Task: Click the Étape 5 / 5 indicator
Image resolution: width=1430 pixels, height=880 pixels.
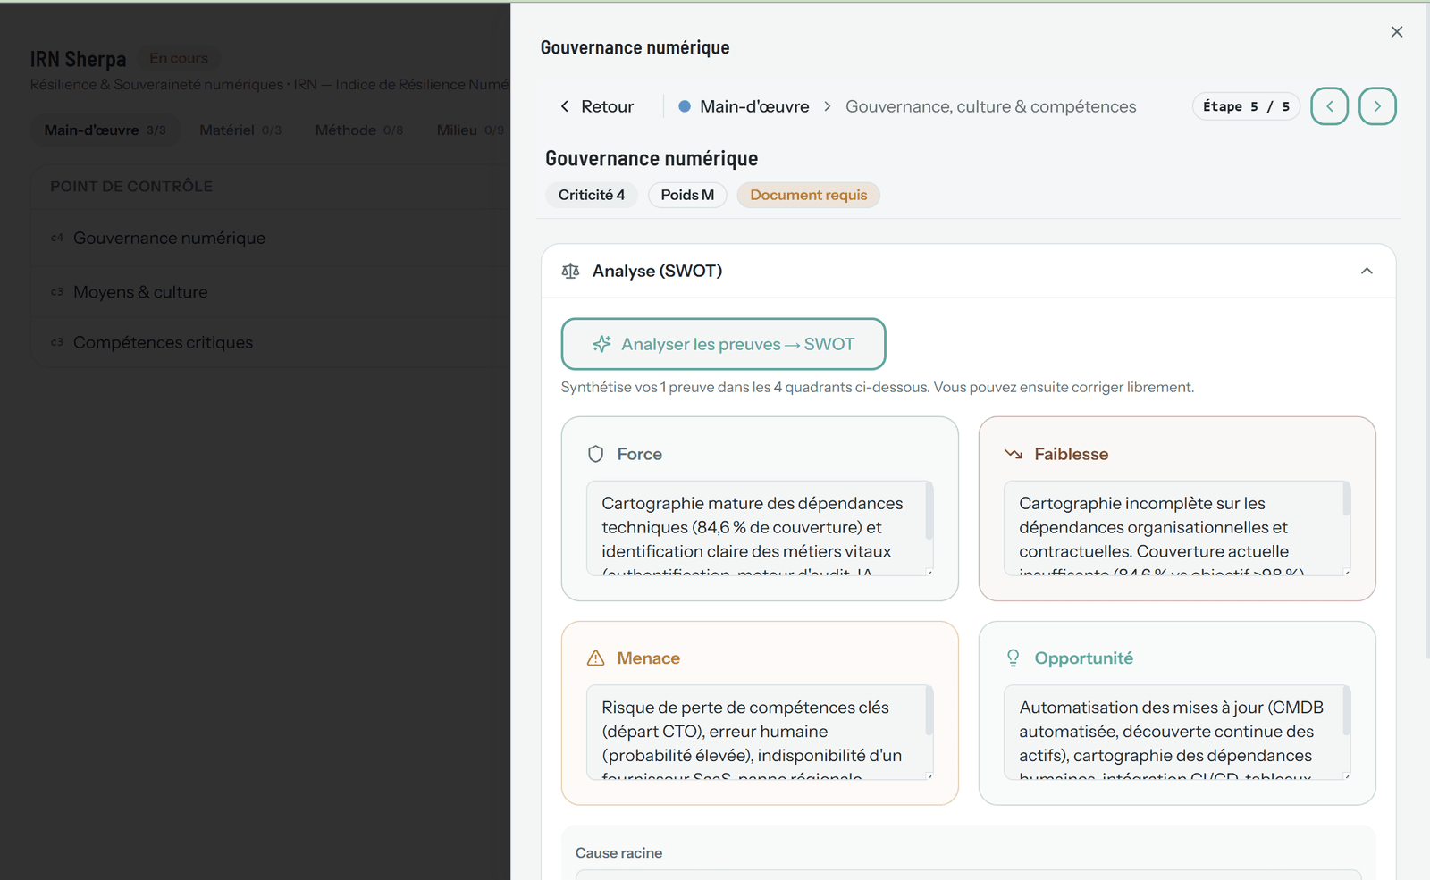Action: [x=1246, y=106]
